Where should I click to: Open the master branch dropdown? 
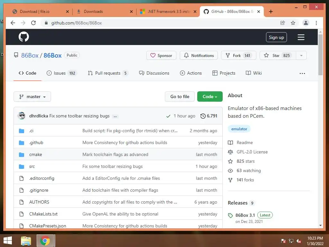(x=32, y=96)
